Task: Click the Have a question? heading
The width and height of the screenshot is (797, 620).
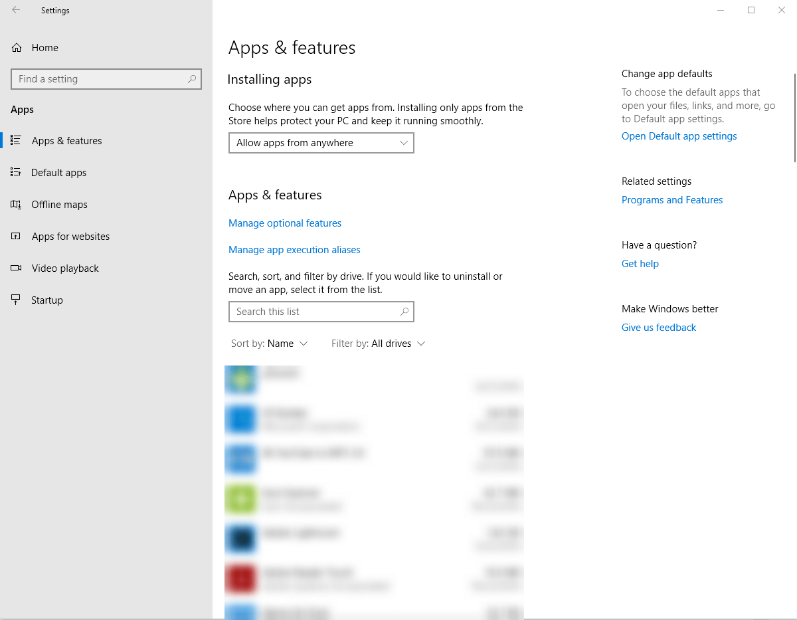Action: click(x=659, y=245)
